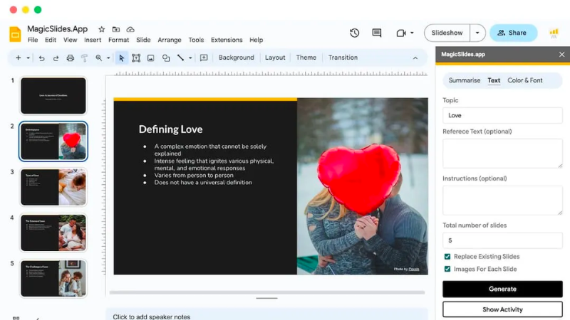Select the paint format tool
This screenshot has width=570, height=320.
click(x=84, y=58)
